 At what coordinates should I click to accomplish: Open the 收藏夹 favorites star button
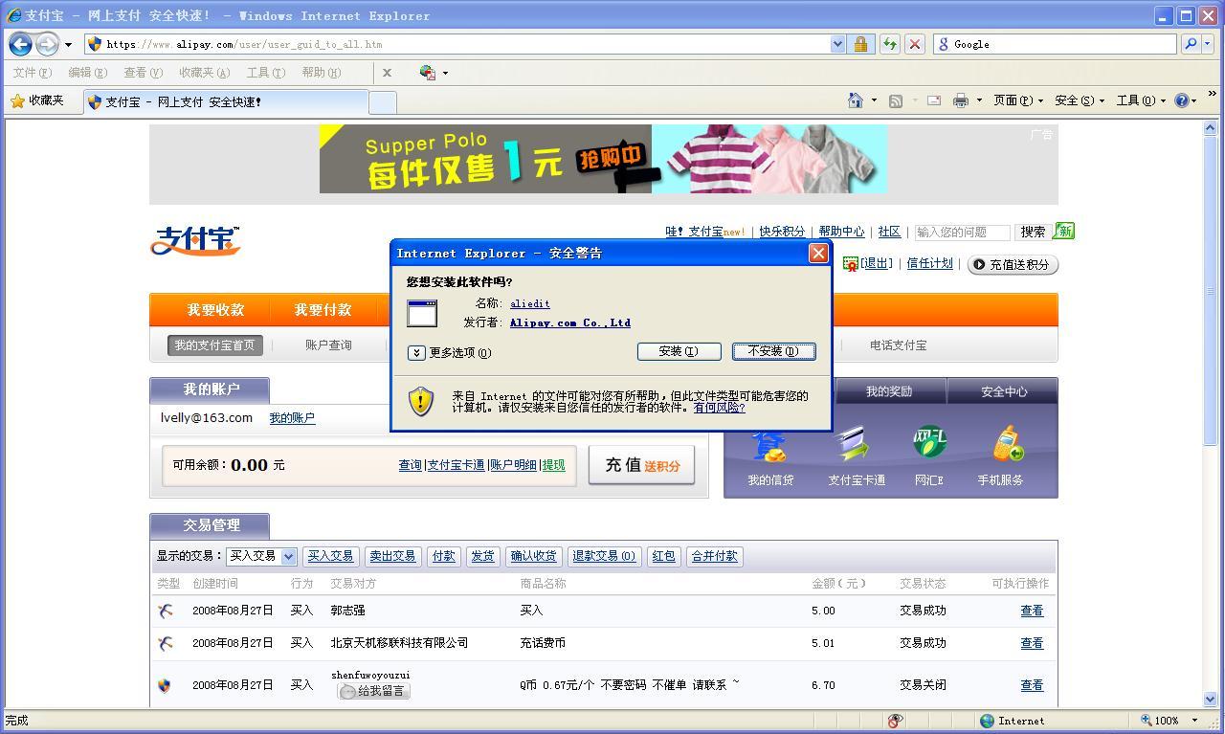coord(37,100)
